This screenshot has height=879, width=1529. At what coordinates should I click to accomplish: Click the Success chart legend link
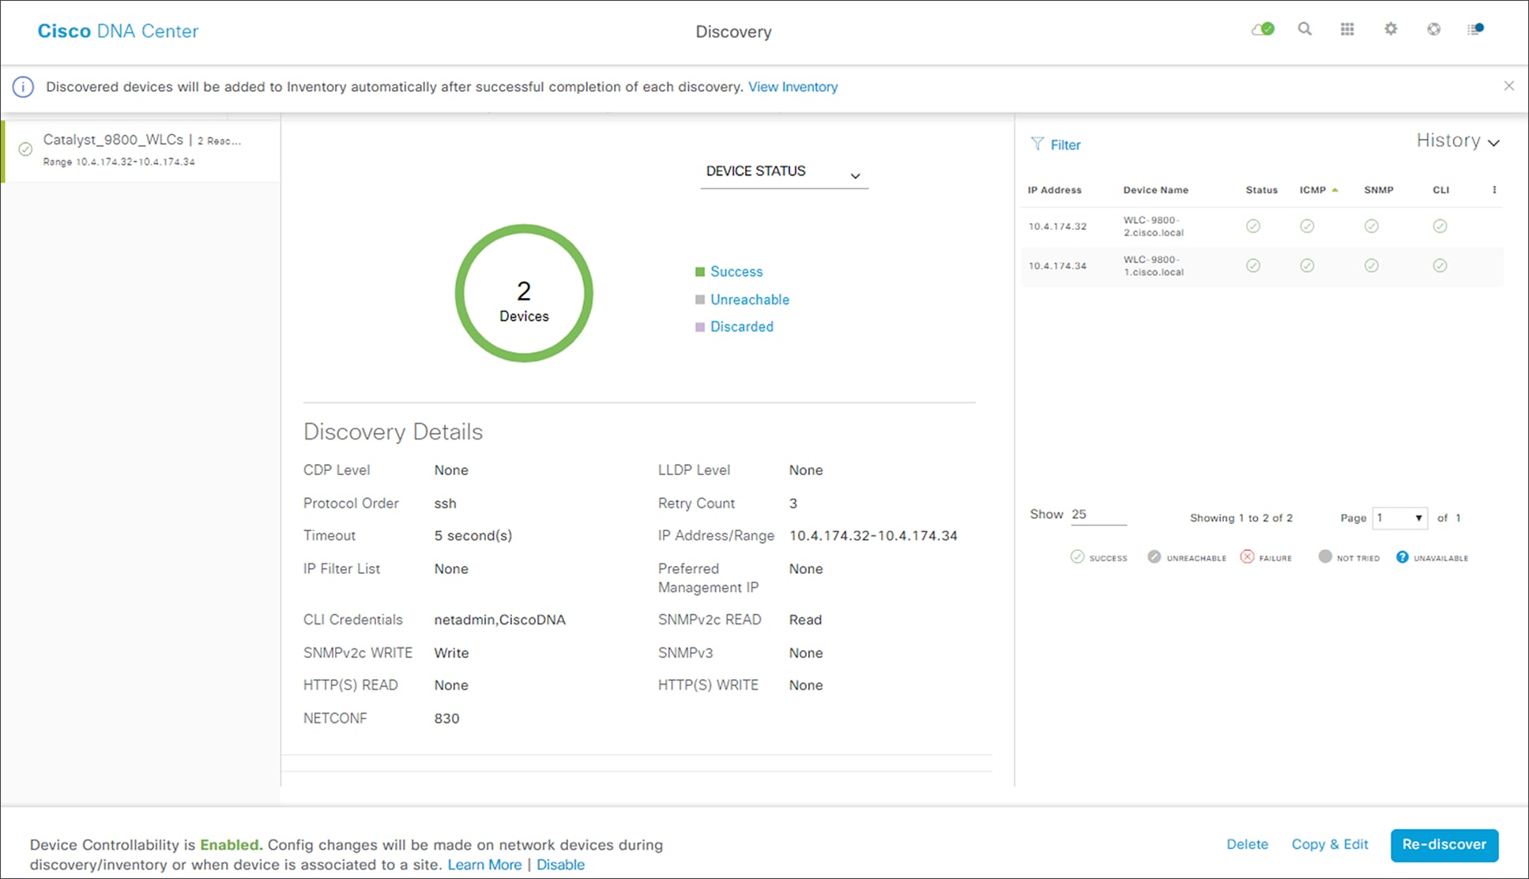pos(736,271)
